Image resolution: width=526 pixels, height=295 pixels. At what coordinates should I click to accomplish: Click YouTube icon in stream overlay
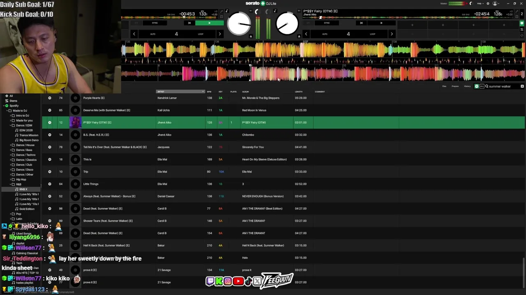238,281
